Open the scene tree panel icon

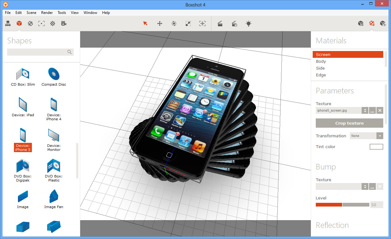point(8,23)
